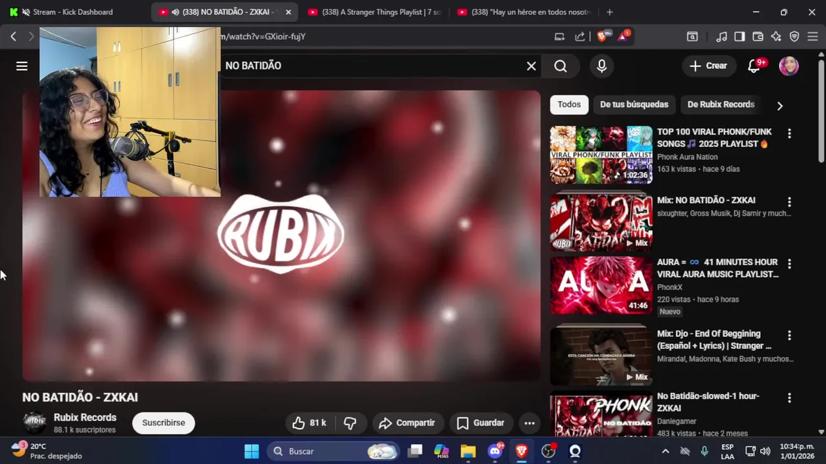Viewport: 826px width, 464px height.
Task: Open a new browser tab
Action: pyautogui.click(x=610, y=12)
